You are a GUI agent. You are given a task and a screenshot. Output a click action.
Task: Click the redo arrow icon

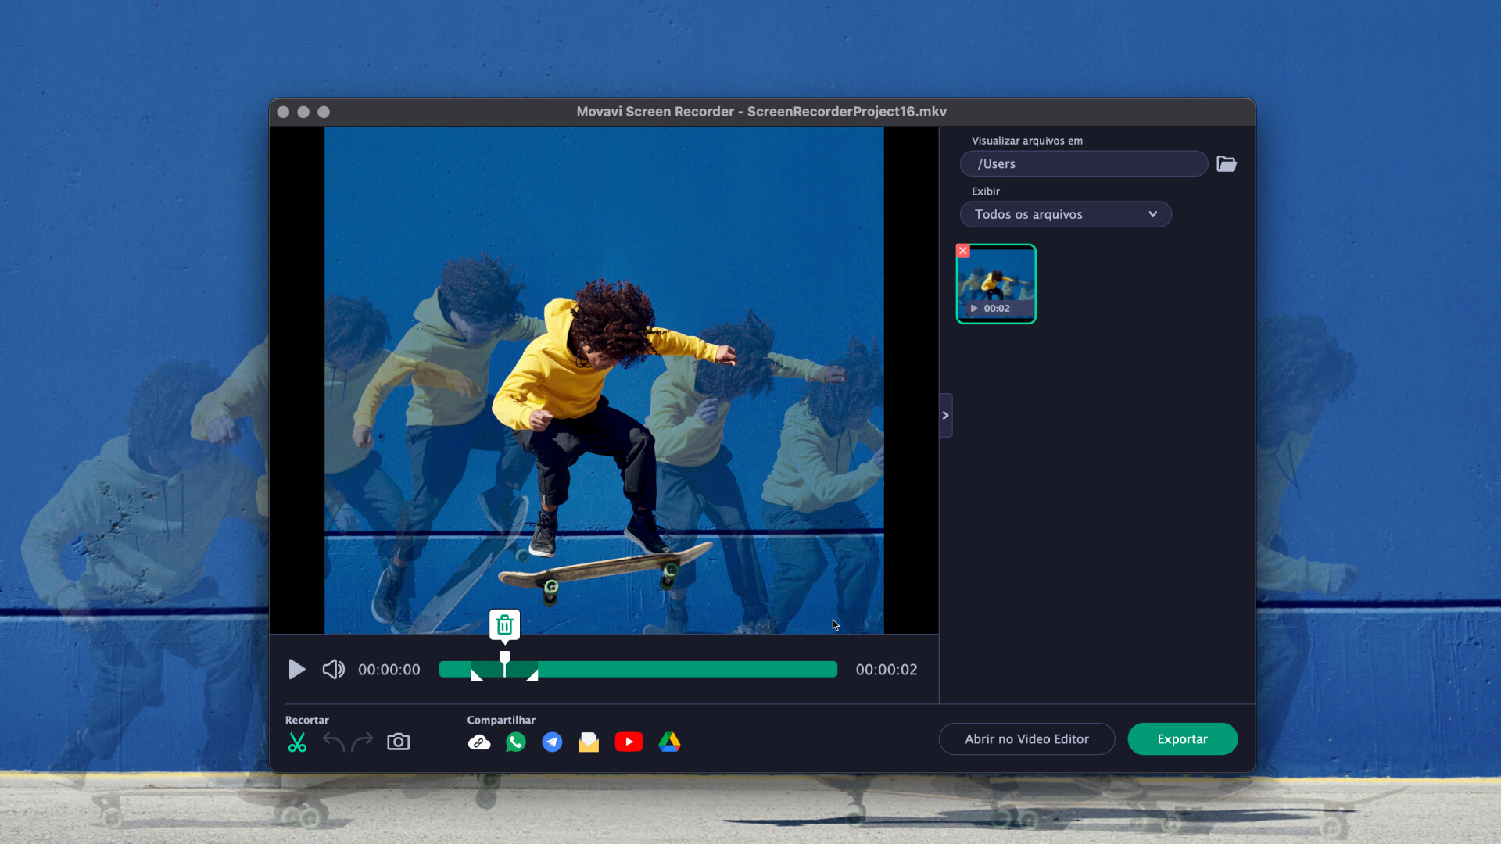(362, 742)
